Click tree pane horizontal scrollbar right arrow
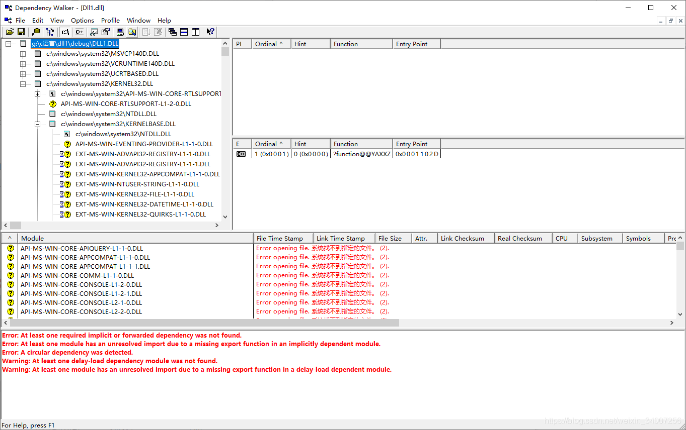The width and height of the screenshot is (686, 430). click(217, 225)
